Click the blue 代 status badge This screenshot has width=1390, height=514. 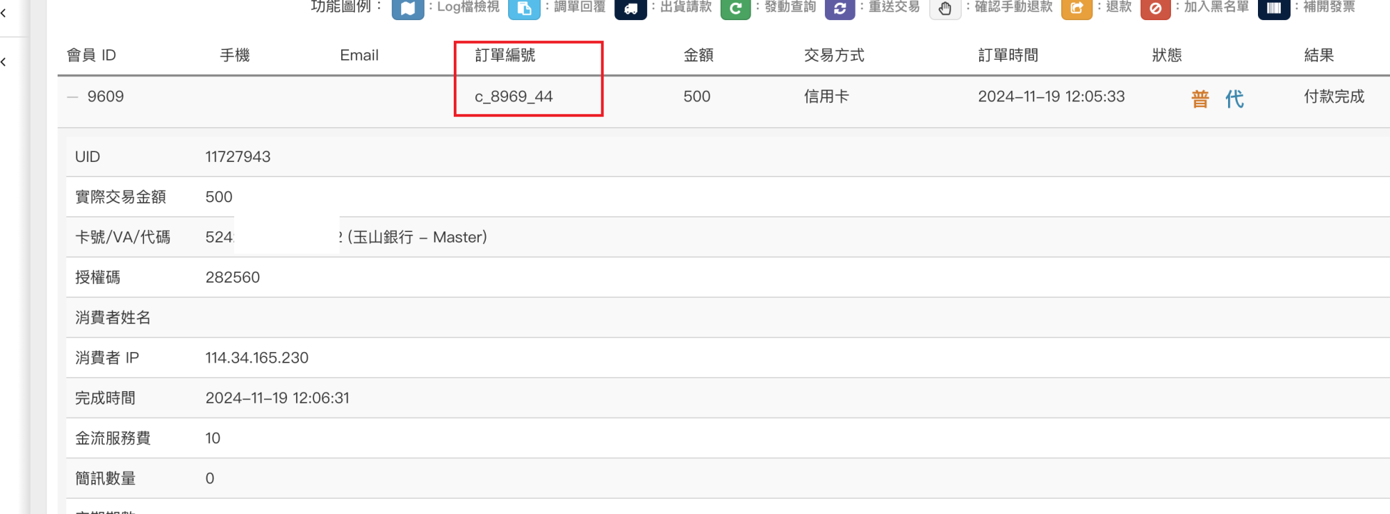pos(1234,99)
